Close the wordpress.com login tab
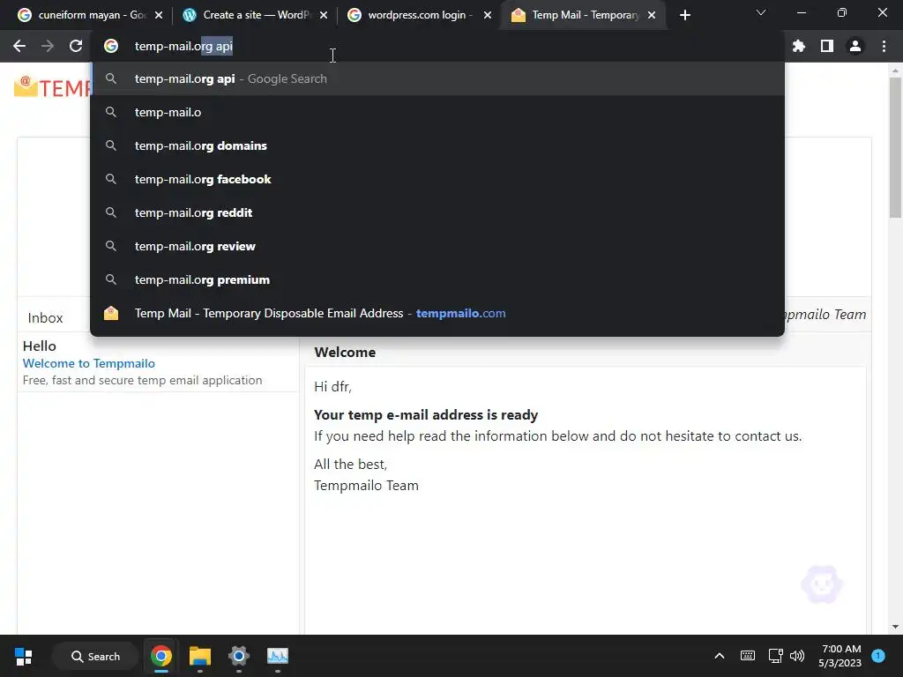Image resolution: width=903 pixels, height=677 pixels. [487, 15]
